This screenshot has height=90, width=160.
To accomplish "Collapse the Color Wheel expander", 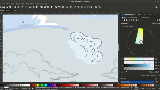I will (x=122, y=26).
